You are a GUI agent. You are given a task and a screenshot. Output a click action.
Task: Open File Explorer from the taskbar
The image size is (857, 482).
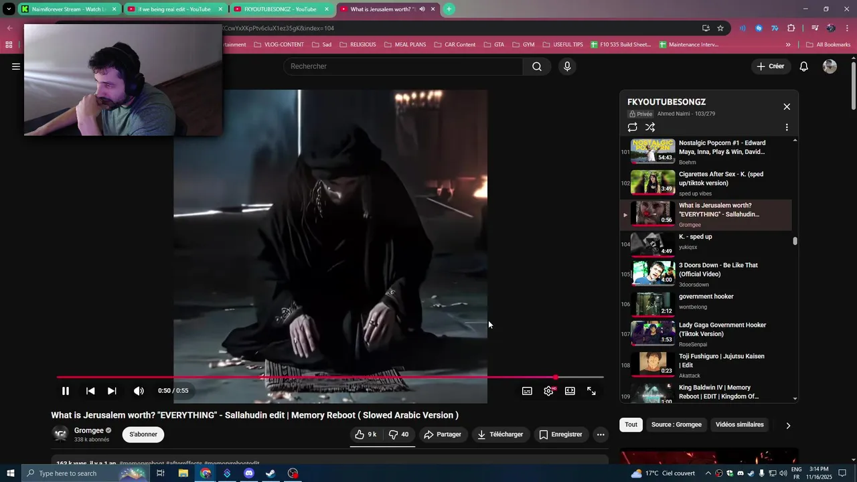[x=183, y=473]
